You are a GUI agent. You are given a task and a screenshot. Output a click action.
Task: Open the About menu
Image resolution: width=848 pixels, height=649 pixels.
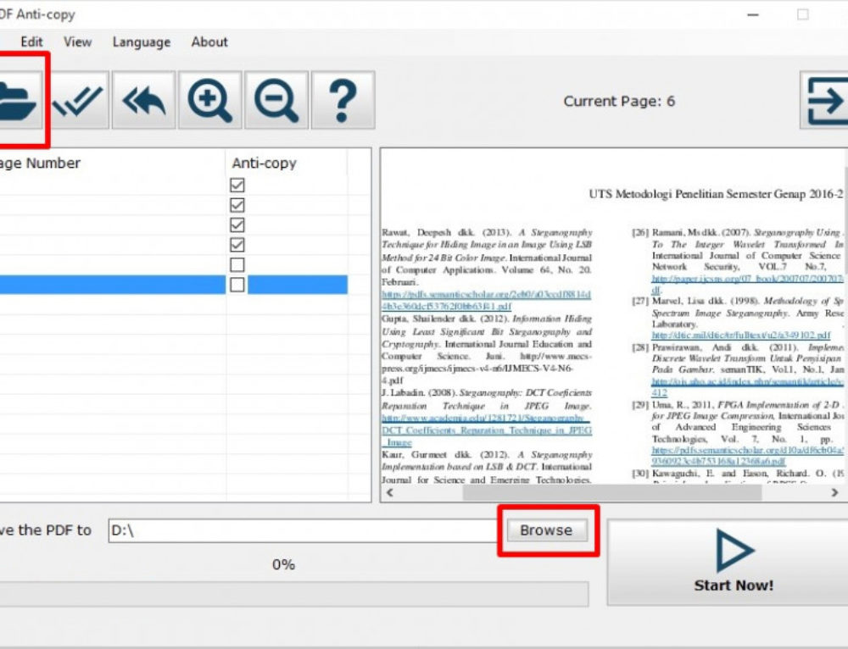point(209,42)
